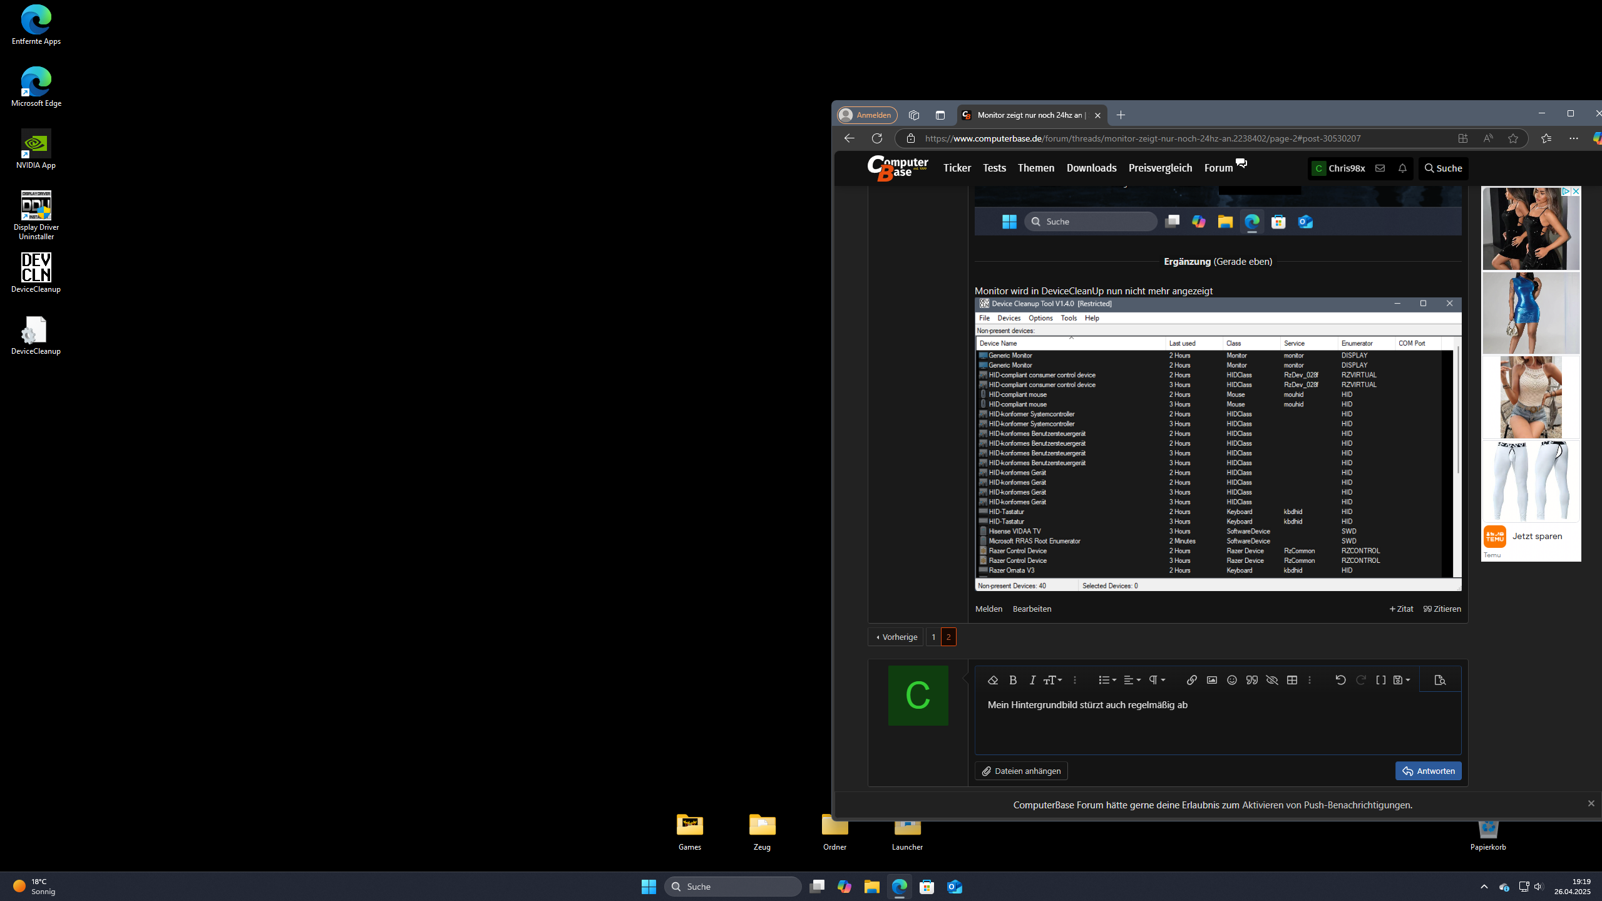
Task: Open the Downloads menu on ComputerBase
Action: 1091,168
